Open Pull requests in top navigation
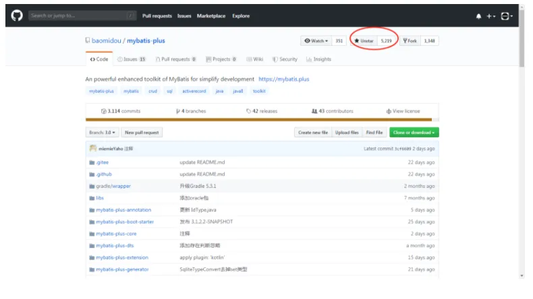This screenshot has height=299, width=533. (x=157, y=15)
